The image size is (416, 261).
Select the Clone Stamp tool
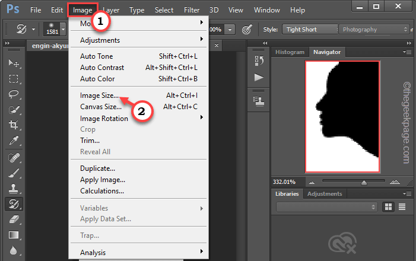(14, 189)
